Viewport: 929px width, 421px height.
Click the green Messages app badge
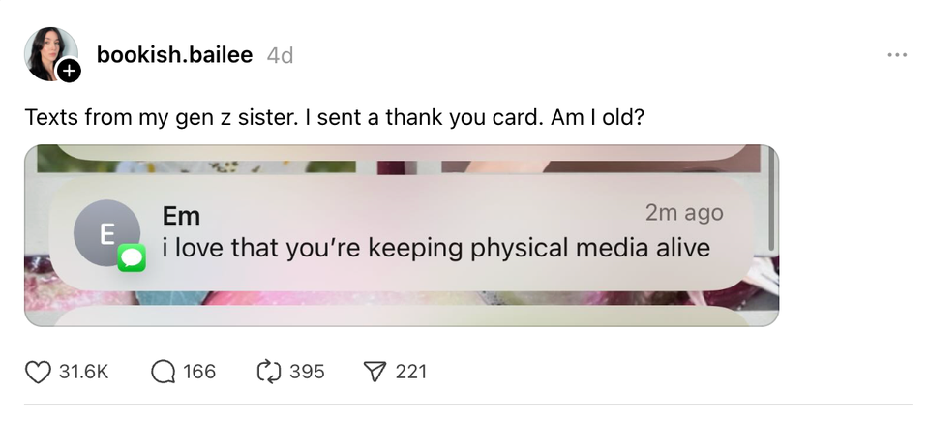[x=131, y=257]
